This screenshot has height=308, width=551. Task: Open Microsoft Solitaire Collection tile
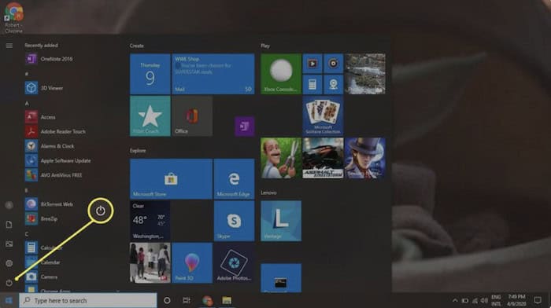tap(323, 116)
